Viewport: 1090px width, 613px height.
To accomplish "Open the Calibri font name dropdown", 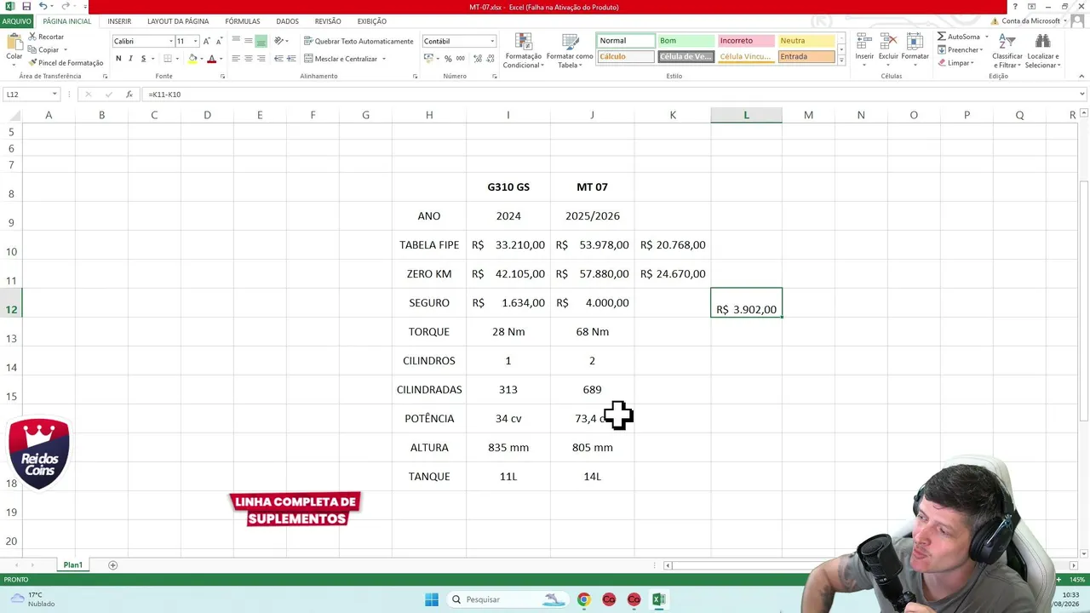I will point(171,41).
